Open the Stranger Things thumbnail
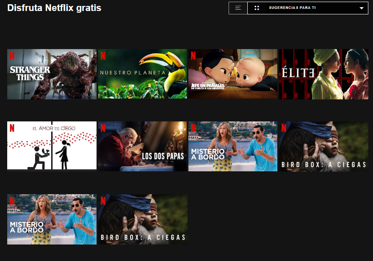Screen dimensions: 373x261 52,74
